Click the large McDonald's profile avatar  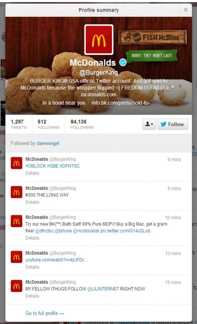click(x=99, y=40)
